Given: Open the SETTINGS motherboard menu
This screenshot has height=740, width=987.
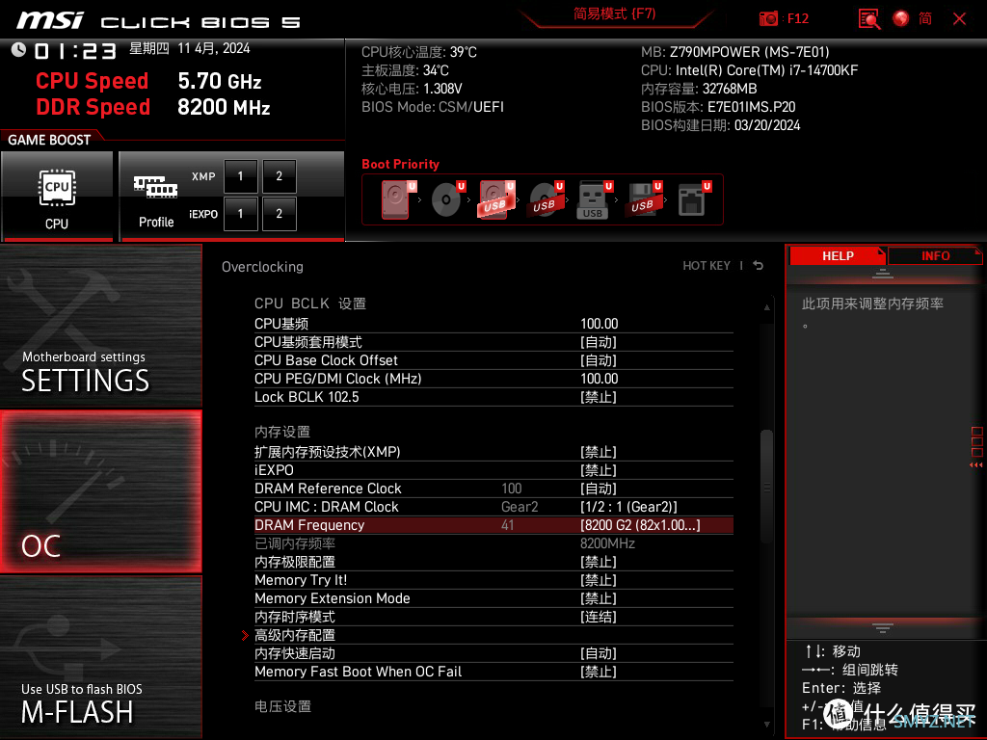Looking at the screenshot, I should pos(100,326).
